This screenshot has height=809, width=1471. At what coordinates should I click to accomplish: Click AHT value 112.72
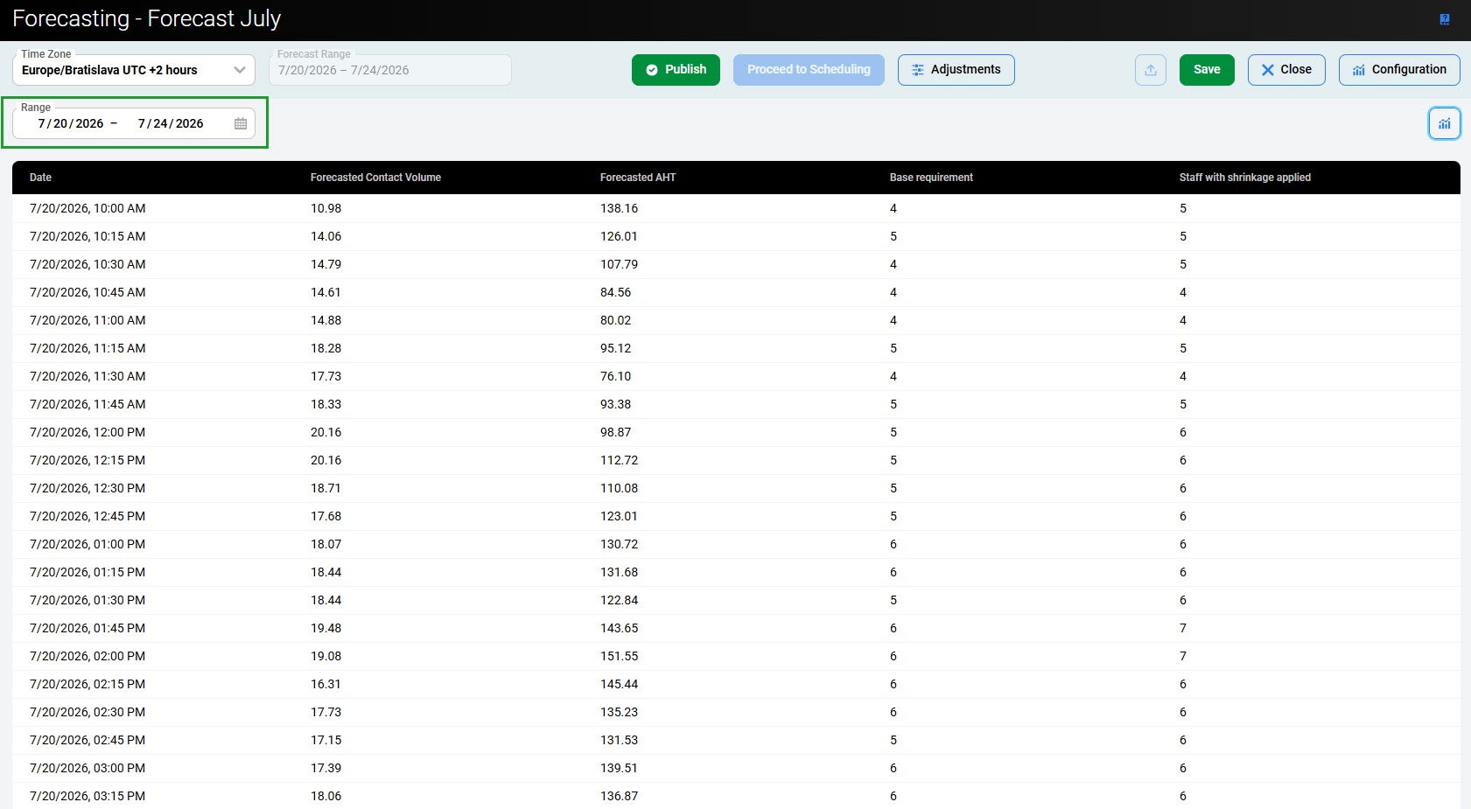[619, 461]
